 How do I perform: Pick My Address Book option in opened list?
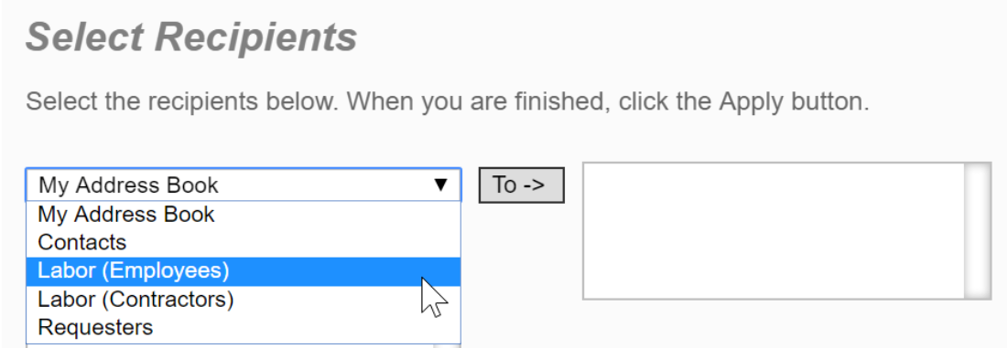(244, 215)
